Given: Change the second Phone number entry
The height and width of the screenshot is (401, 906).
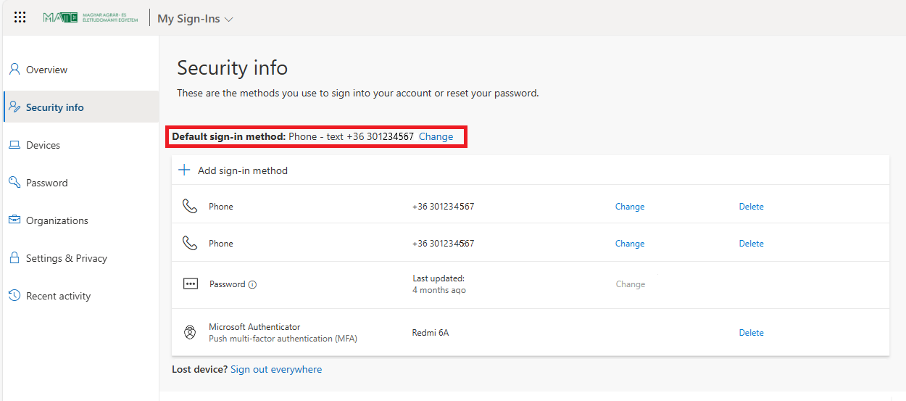Looking at the screenshot, I should click(629, 244).
